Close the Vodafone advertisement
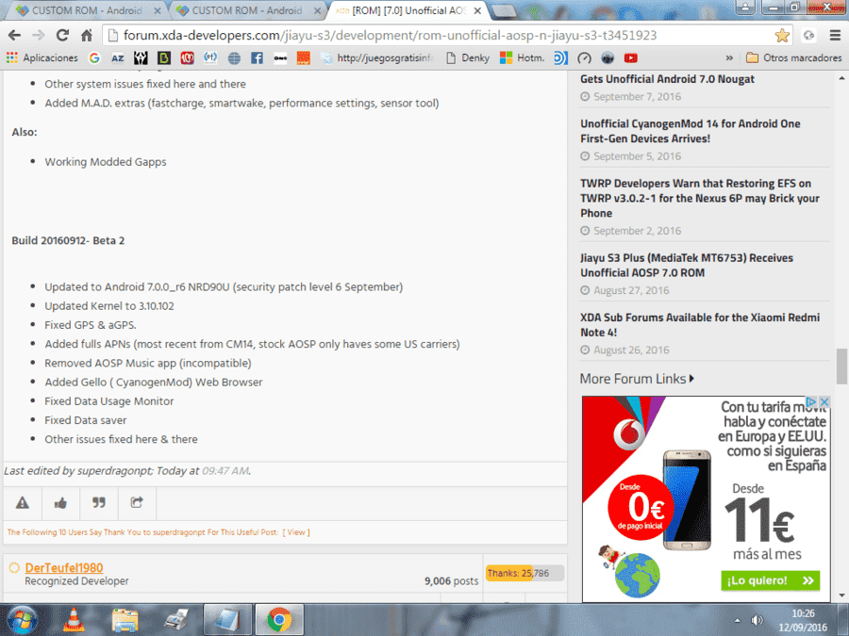The width and height of the screenshot is (849, 636). 824,401
